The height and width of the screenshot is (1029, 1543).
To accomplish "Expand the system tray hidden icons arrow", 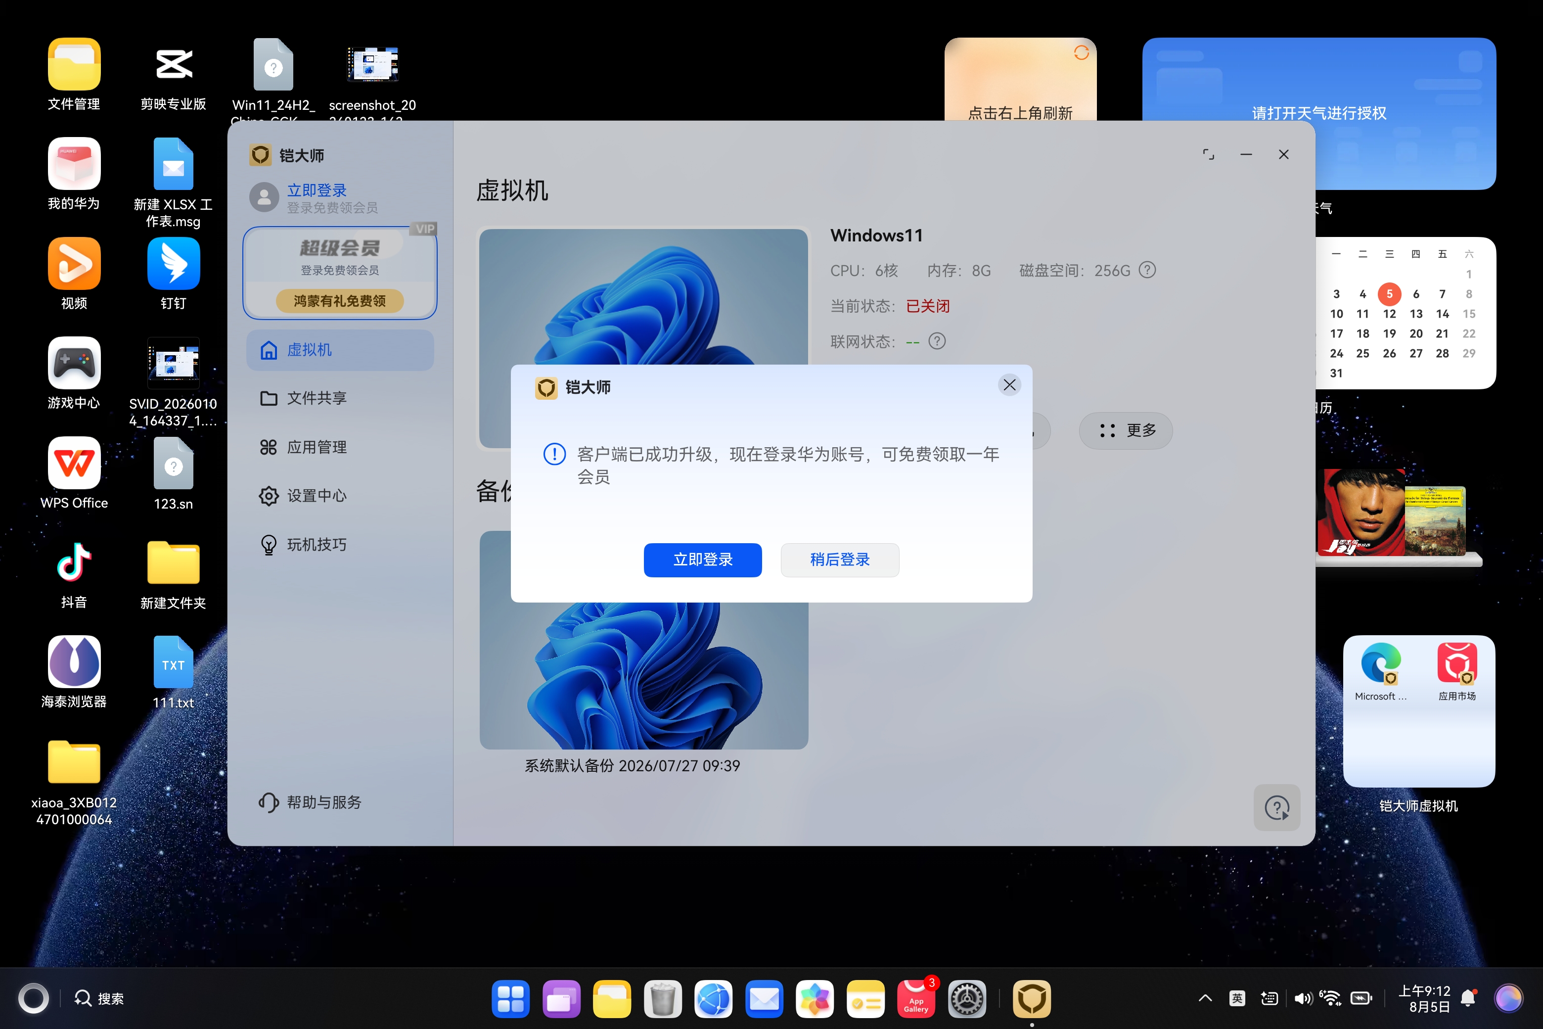I will (1205, 998).
